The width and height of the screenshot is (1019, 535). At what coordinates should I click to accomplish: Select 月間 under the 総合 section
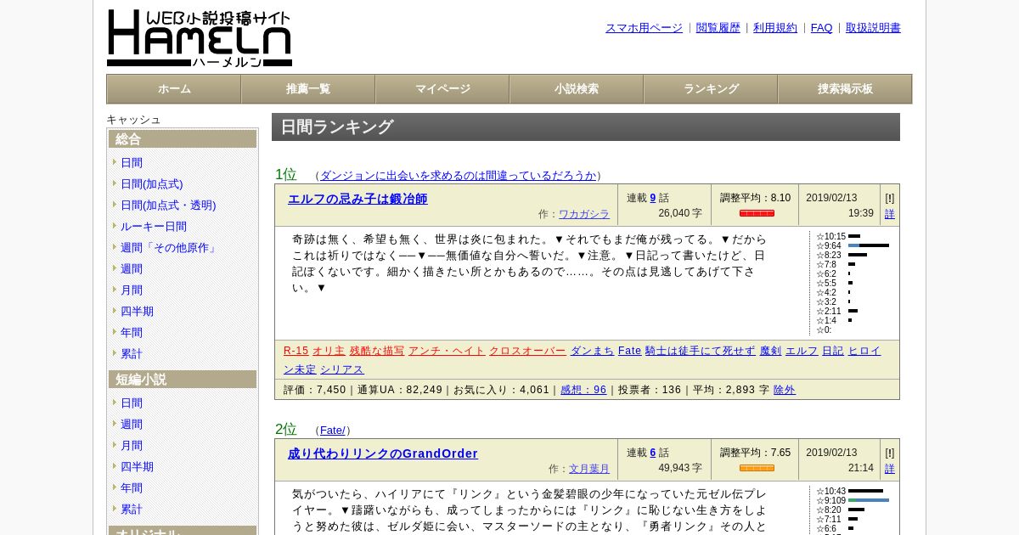coord(132,290)
